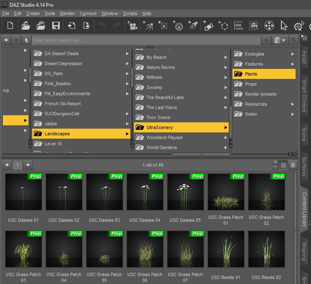Save the scene with the floppy disk icon

56,25
